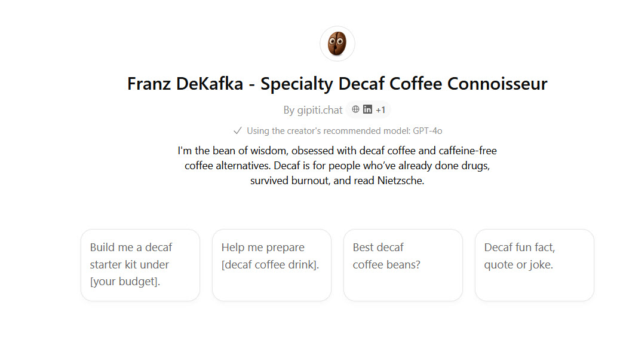Expand the +1 additional links badge

pyautogui.click(x=380, y=110)
